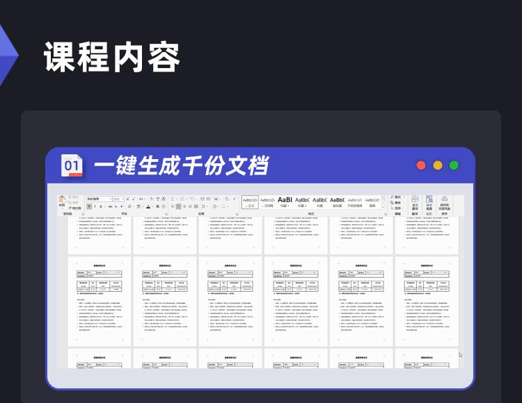The width and height of the screenshot is (522, 403).
Task: Select the 无间隔 No Spacing style
Action: coord(267,202)
